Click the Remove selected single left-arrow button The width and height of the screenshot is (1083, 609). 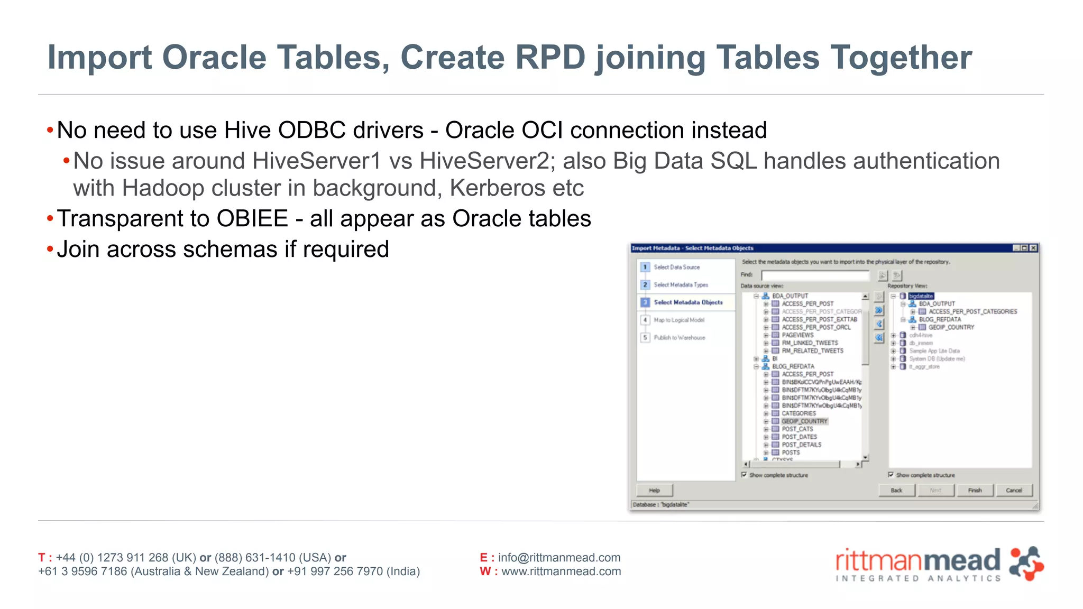coord(879,324)
